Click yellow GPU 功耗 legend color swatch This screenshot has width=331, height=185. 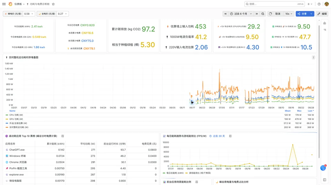click(7, 119)
